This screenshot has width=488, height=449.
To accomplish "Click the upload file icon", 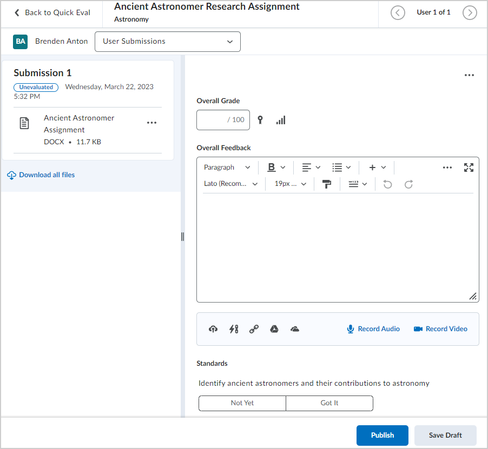I will coord(213,329).
